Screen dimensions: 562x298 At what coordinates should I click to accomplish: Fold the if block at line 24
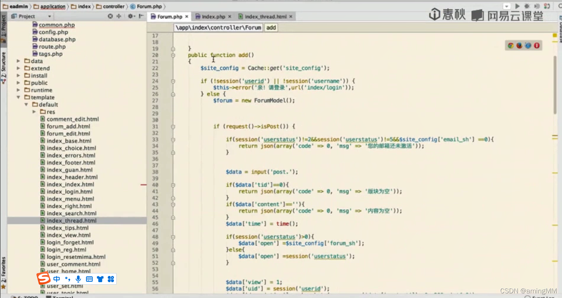pos(173,81)
